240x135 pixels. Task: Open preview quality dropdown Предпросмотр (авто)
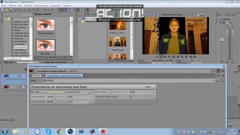[x=173, y=15]
